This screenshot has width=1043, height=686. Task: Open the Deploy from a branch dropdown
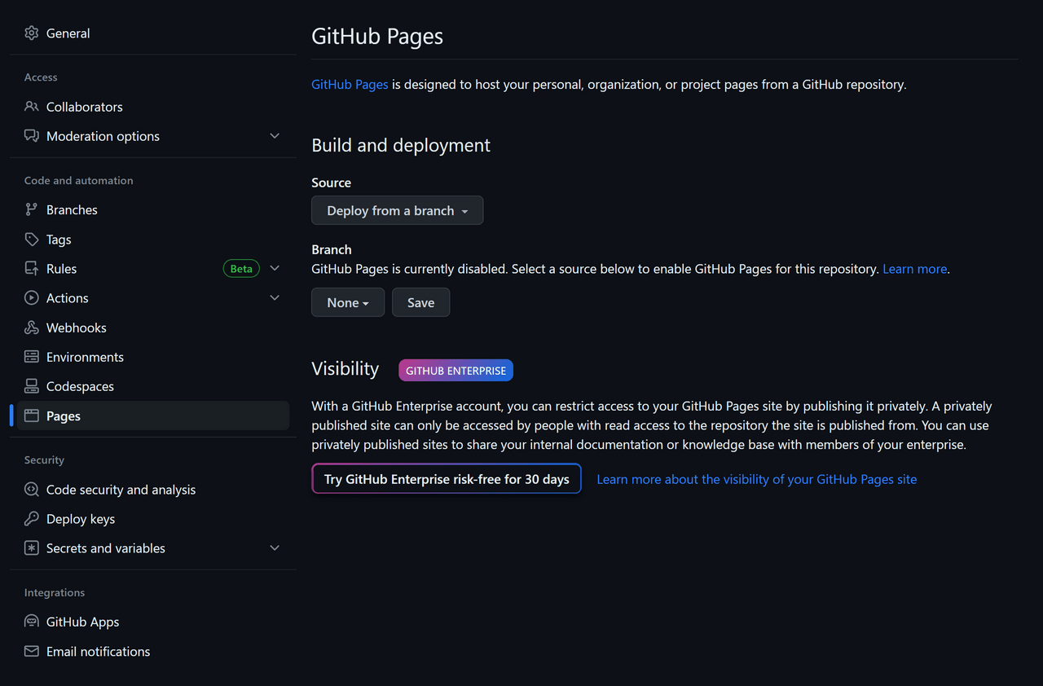pos(397,210)
